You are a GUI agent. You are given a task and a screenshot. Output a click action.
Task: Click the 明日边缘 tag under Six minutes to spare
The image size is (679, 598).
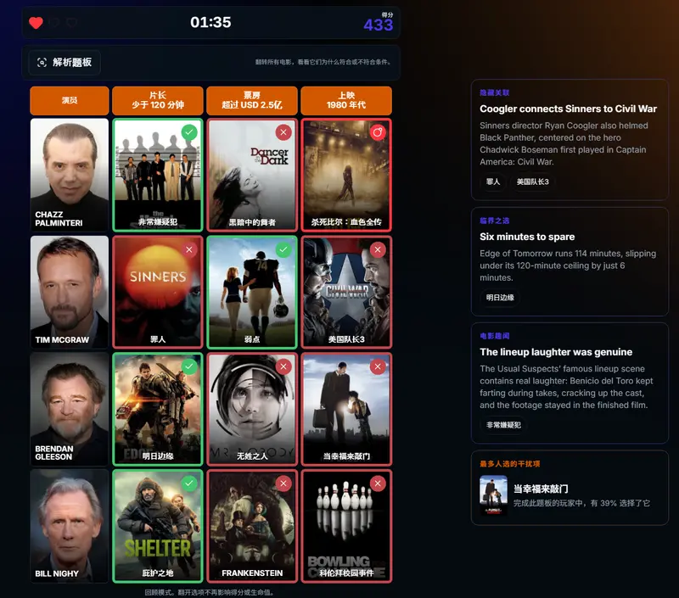[x=500, y=298]
